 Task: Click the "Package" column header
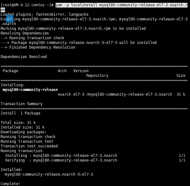pos(11,71)
